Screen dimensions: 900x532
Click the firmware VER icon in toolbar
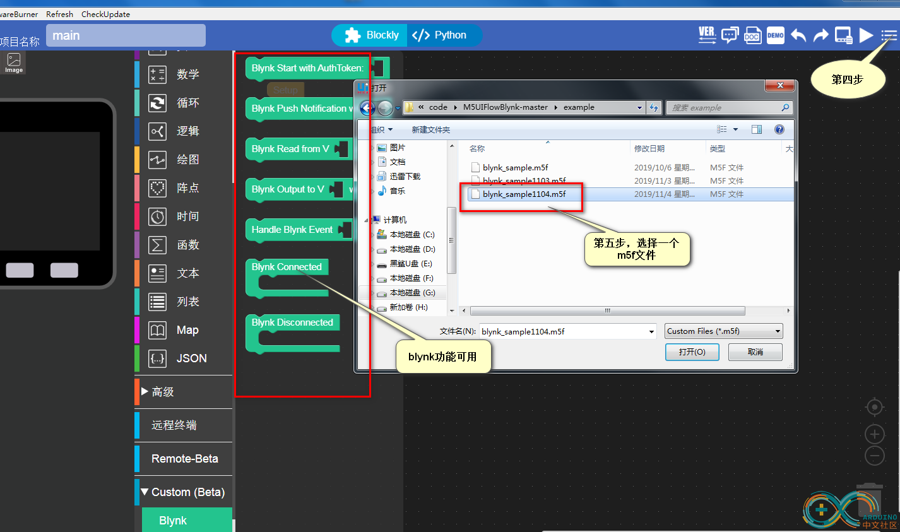point(707,35)
